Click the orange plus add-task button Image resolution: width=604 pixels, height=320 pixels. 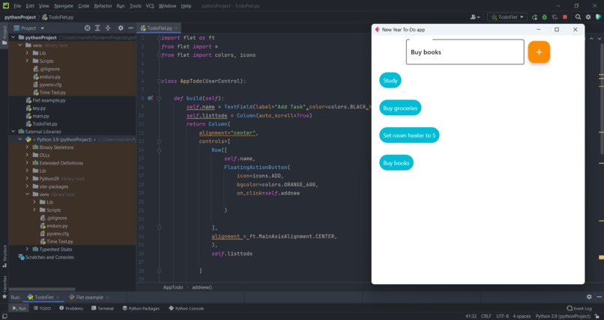tap(539, 52)
